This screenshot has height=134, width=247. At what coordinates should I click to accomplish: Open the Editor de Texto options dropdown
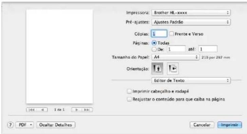[191, 80]
